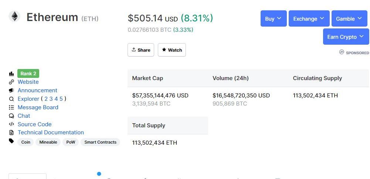This screenshot has height=179, width=370.
Task: Select the Smart Contracts tag
Action: tap(100, 142)
